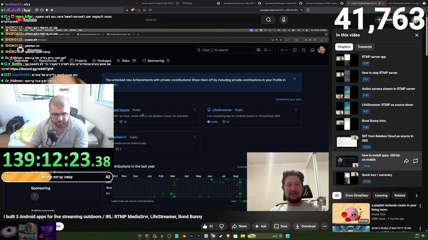This screenshot has width=428, height=240.
Task: Click the Share button below the video
Action: click(x=239, y=226)
